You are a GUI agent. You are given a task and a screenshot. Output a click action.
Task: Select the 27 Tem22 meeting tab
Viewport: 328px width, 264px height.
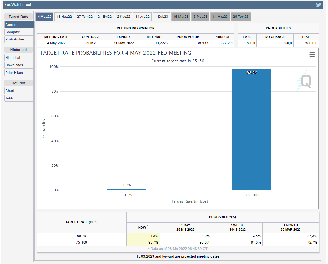(x=85, y=17)
